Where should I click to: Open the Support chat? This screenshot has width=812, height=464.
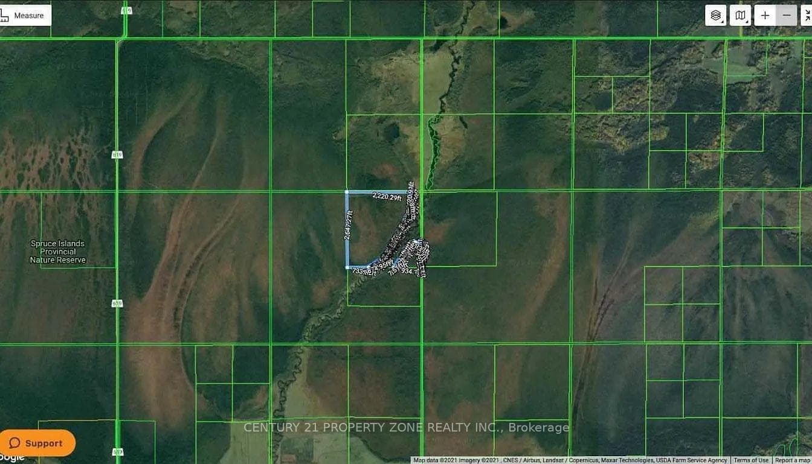37,443
